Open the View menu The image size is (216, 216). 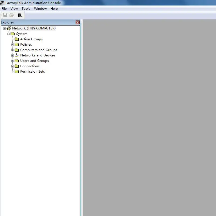point(14,9)
